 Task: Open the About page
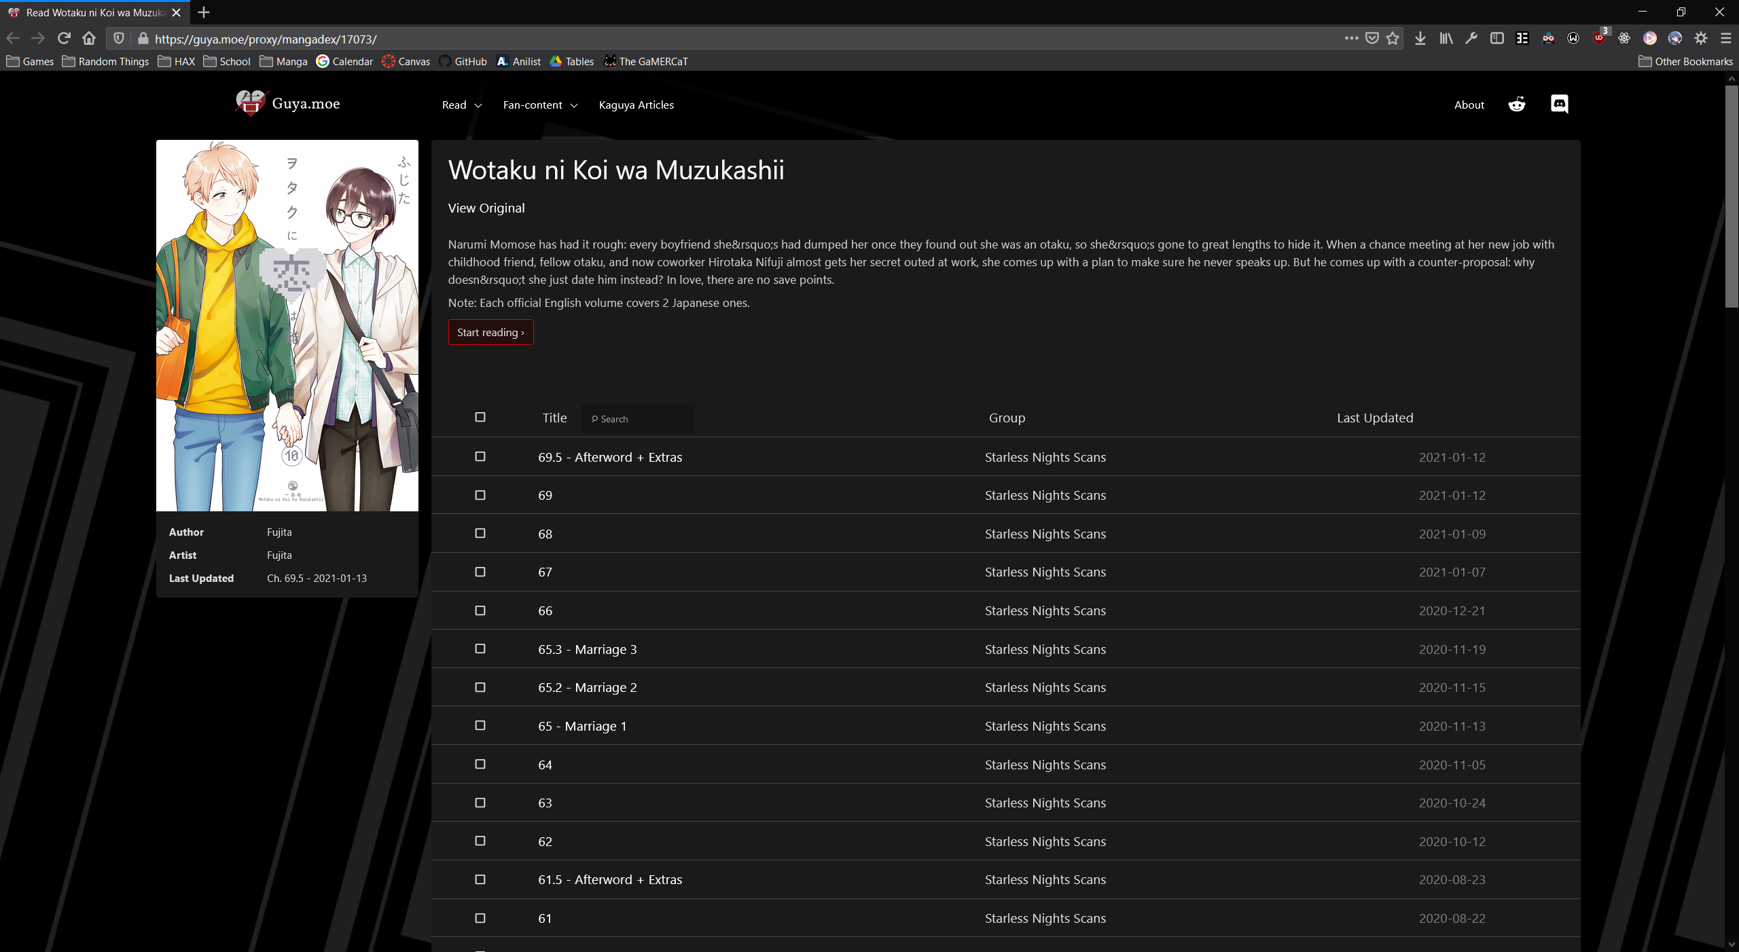click(x=1469, y=105)
